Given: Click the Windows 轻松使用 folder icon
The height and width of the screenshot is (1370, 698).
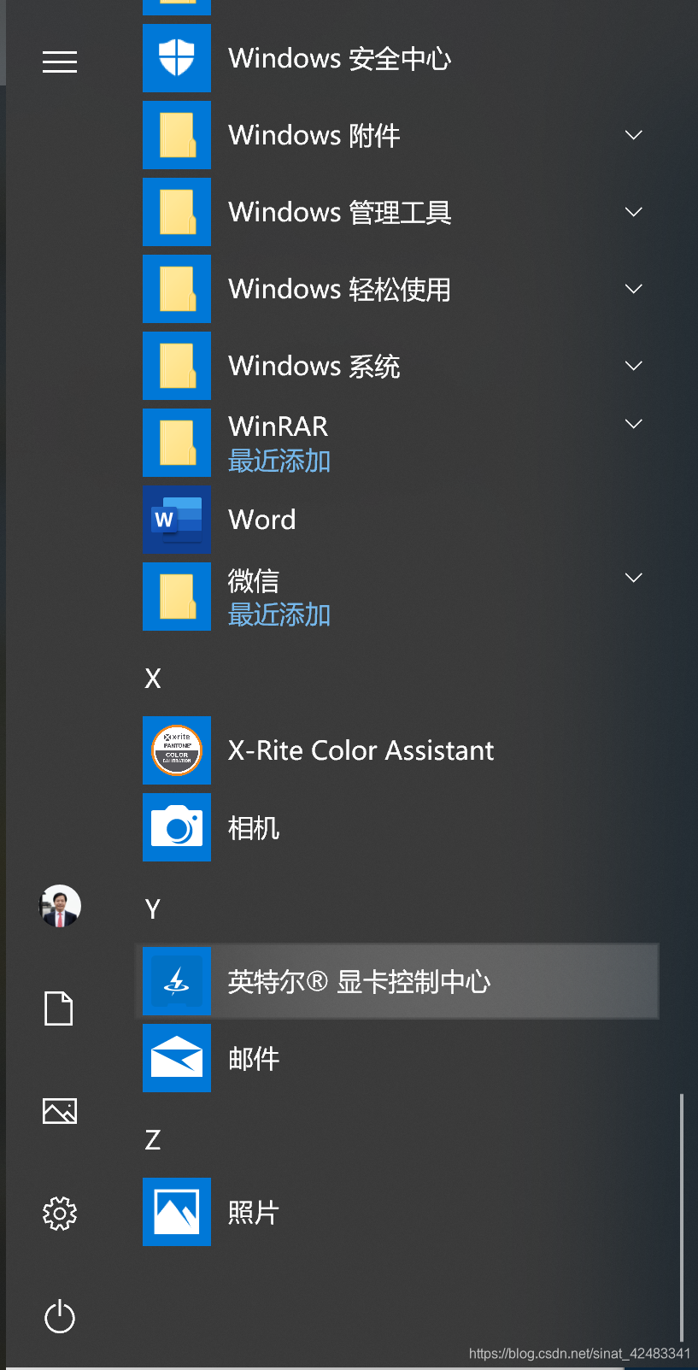Looking at the screenshot, I should pyautogui.click(x=177, y=289).
